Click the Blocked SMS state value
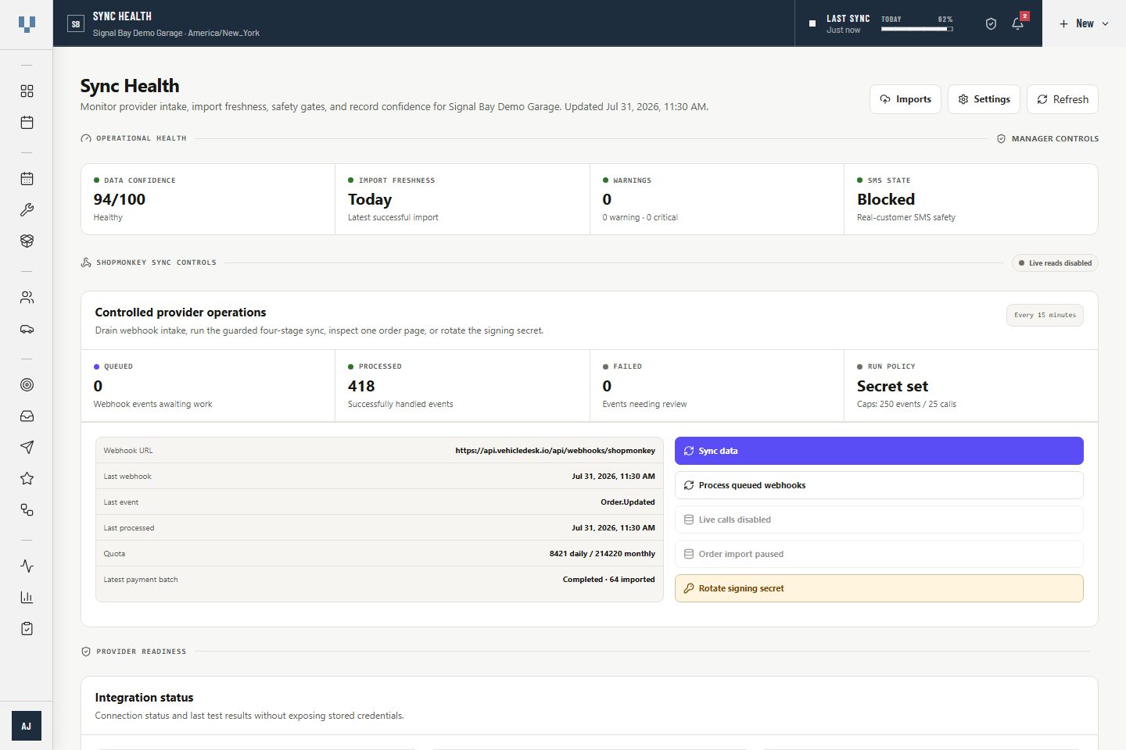The width and height of the screenshot is (1126, 750). point(886,199)
